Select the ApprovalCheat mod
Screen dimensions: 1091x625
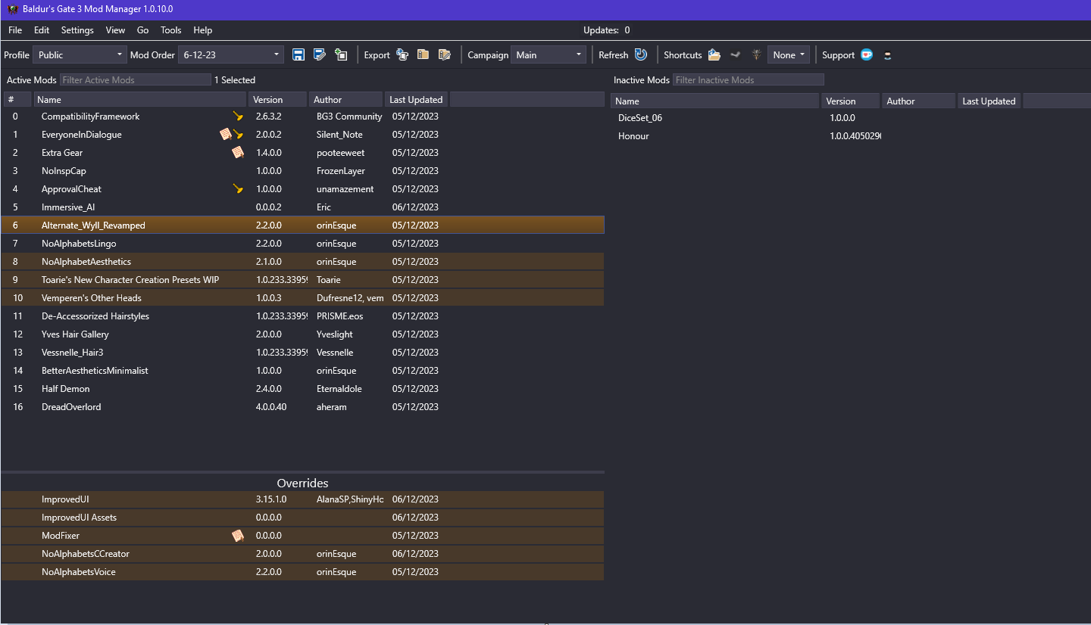303,189
